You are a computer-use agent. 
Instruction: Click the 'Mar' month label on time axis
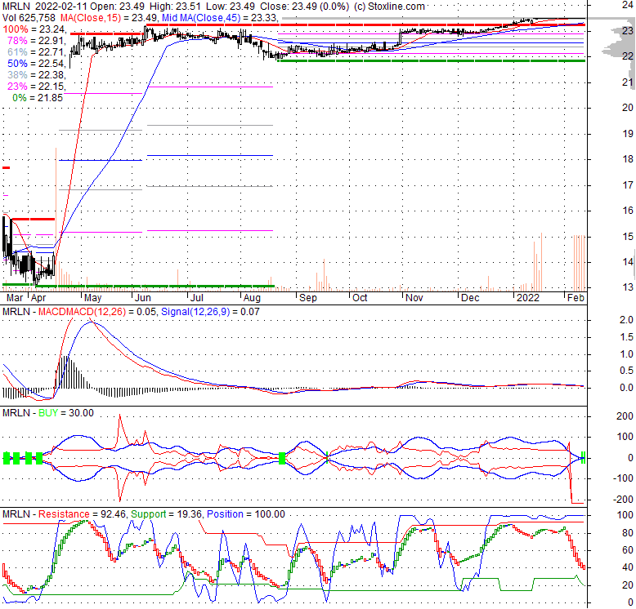coord(15,298)
